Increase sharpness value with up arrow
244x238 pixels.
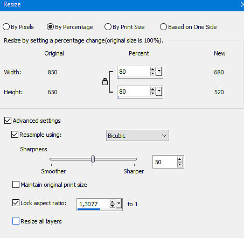180,159
